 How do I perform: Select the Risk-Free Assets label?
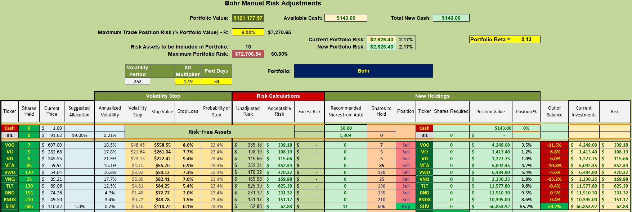[210, 132]
